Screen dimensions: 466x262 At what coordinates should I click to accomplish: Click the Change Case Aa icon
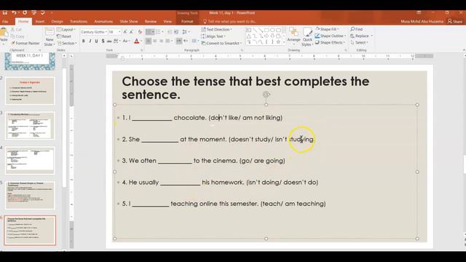pos(126,41)
